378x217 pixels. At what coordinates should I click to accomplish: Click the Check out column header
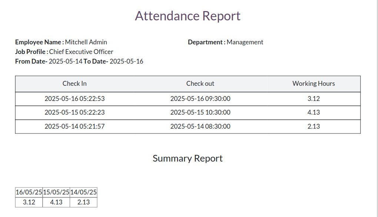pyautogui.click(x=200, y=84)
